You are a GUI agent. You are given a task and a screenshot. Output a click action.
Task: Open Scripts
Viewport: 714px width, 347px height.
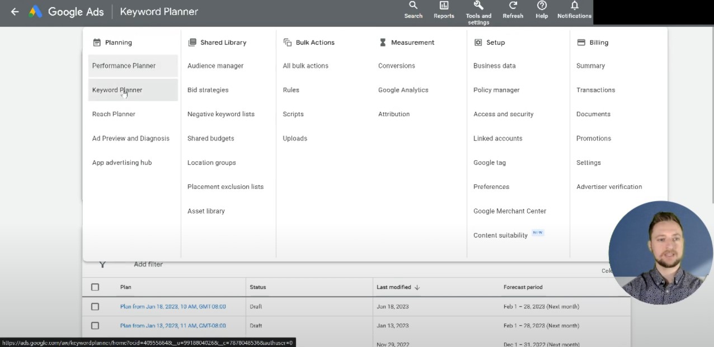pyautogui.click(x=293, y=114)
